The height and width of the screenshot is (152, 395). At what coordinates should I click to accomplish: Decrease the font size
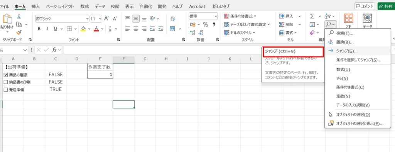point(115,18)
